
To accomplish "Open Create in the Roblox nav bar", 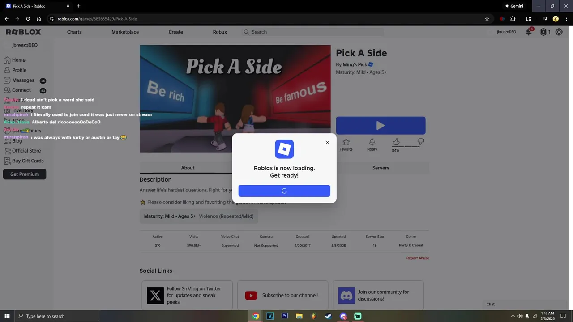I will click(175, 32).
